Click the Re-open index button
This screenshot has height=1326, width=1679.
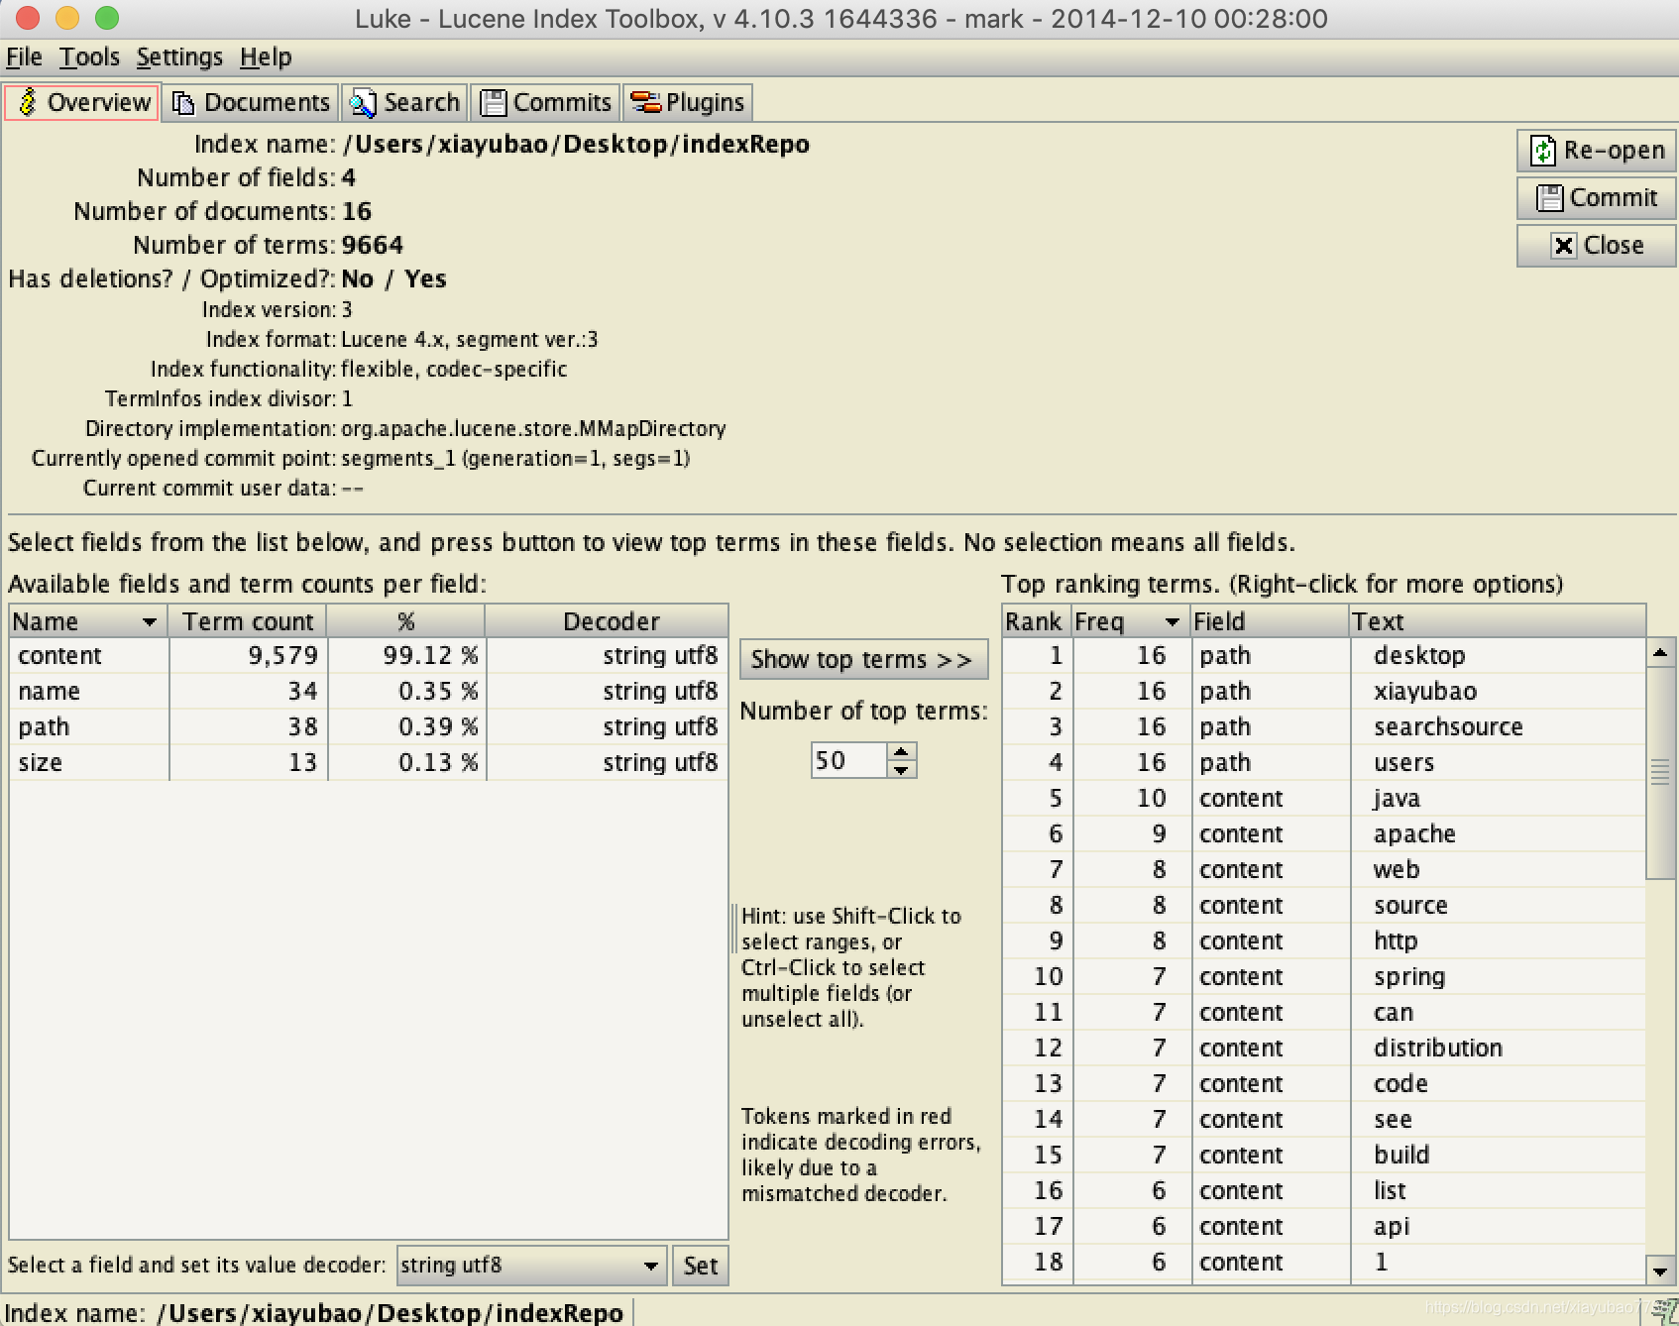tap(1596, 151)
